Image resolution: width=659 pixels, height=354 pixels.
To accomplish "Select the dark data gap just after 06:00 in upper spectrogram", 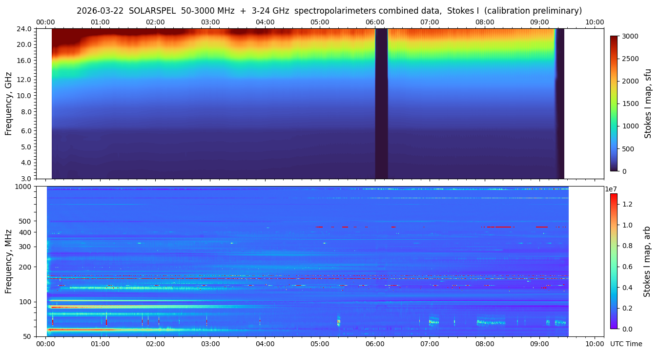I will click(381, 104).
